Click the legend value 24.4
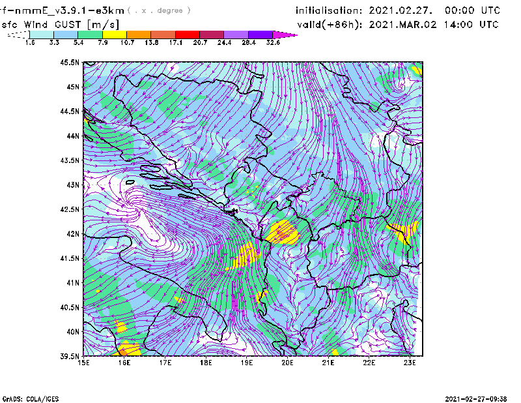Image resolution: width=521 pixels, height=403 pixels. (224, 42)
